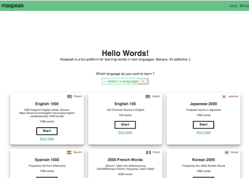
Task: Click the French wiktionary source description
Action: coord(125,168)
